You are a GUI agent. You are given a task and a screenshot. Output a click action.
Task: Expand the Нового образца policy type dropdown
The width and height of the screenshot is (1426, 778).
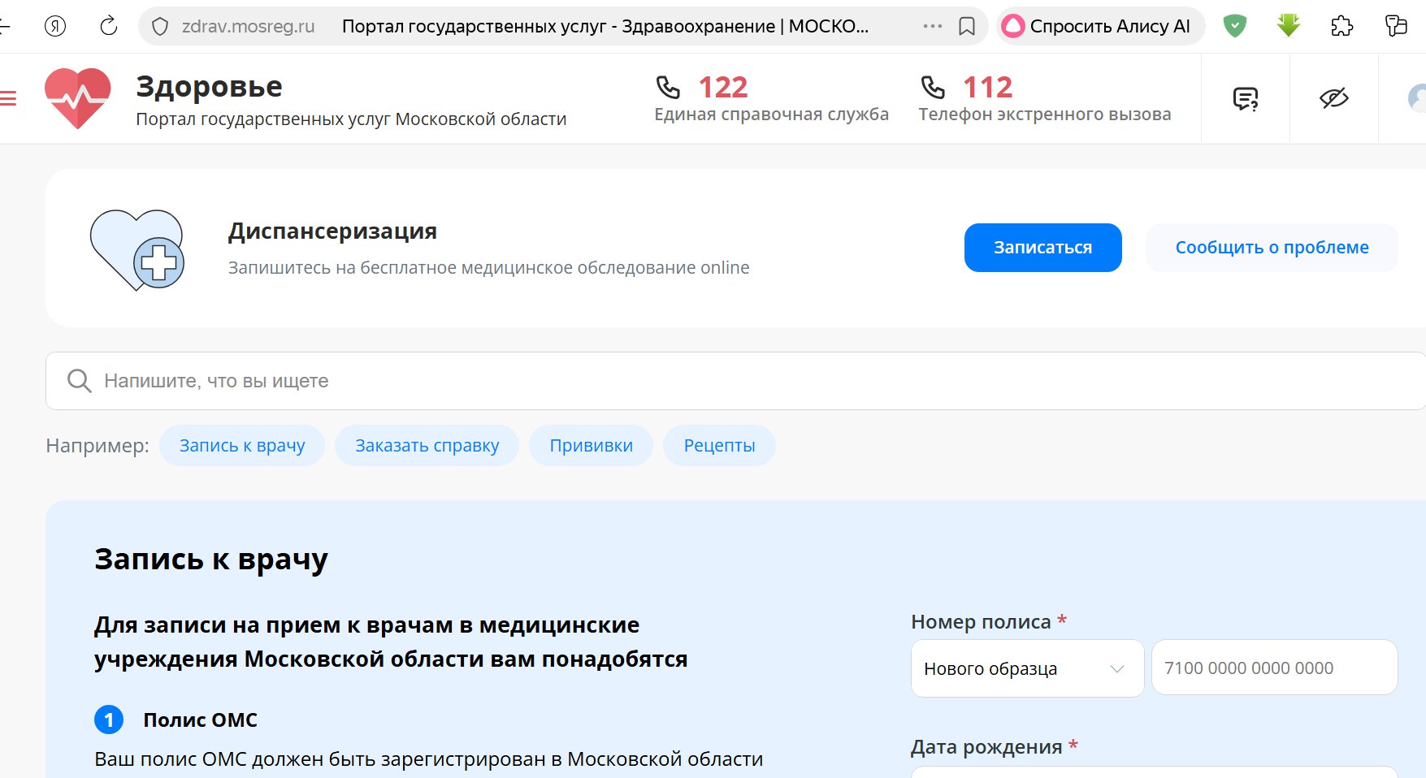(x=1027, y=668)
